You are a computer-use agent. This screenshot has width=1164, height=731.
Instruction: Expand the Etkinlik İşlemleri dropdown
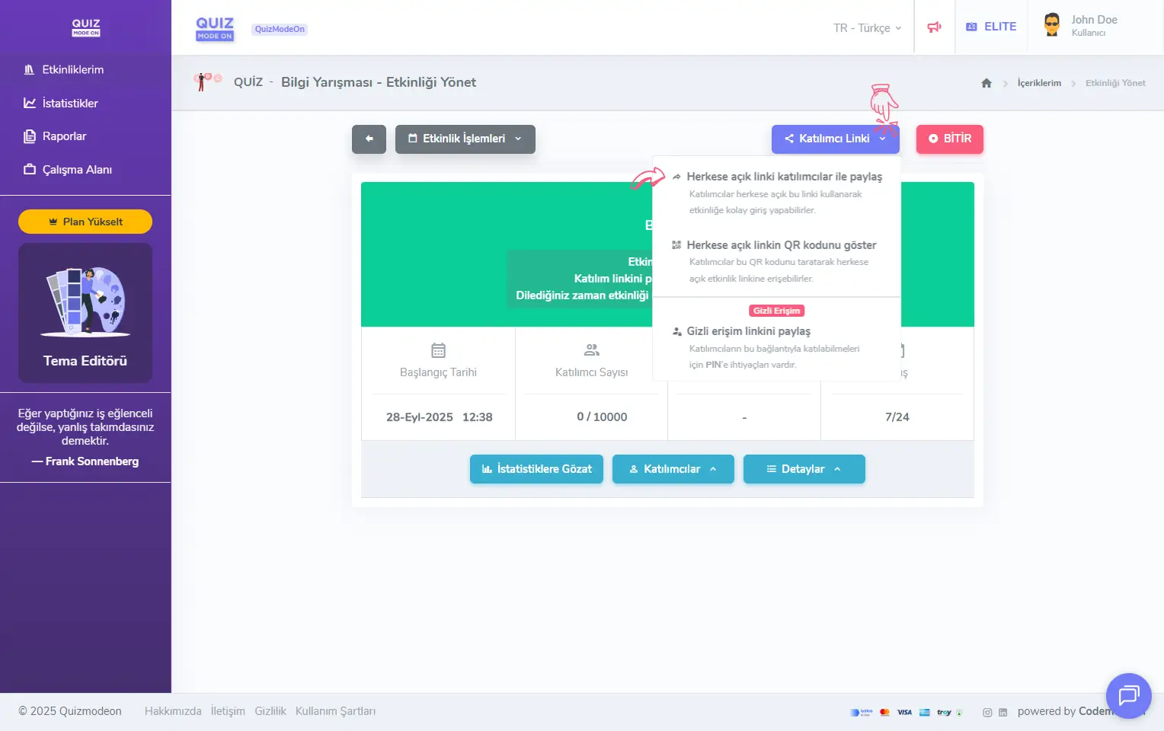coord(465,139)
